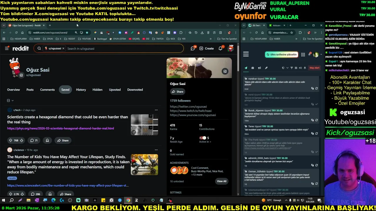The width and height of the screenshot is (376, 211).
Task: Open the r/tech subreddit link
Action: [x=17, y=110]
